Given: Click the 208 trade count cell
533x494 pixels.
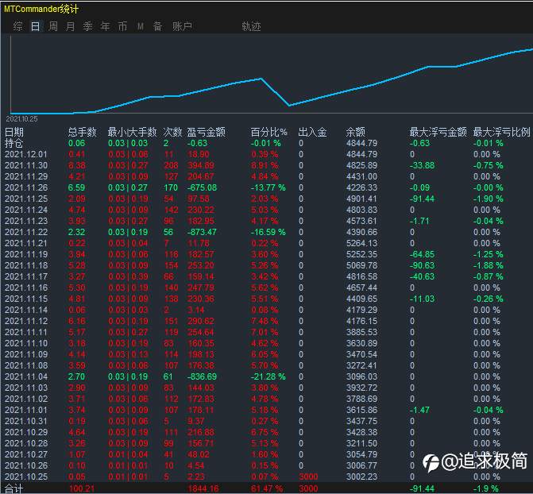Looking at the screenshot, I should [x=171, y=165].
